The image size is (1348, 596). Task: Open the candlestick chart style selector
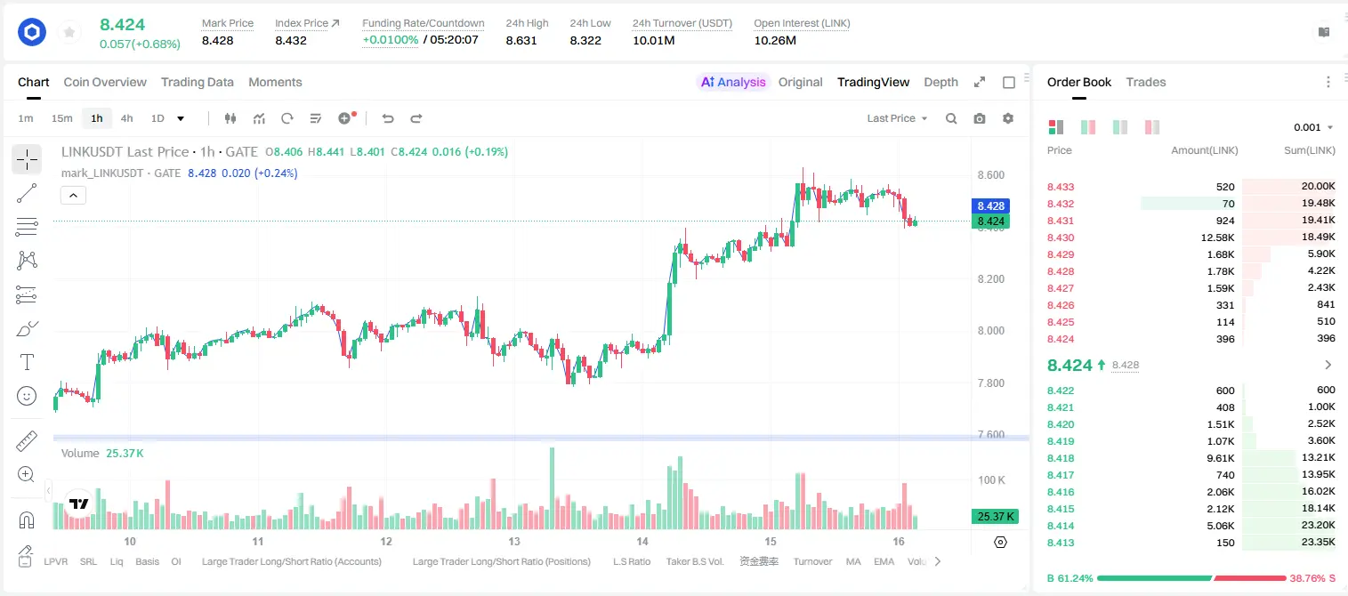(231, 118)
